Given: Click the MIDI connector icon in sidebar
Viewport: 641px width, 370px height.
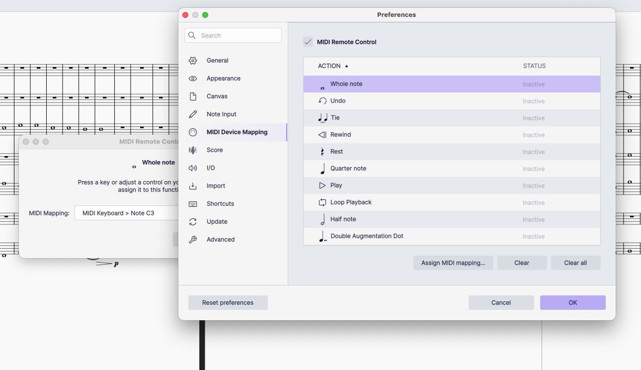Looking at the screenshot, I should (193, 132).
